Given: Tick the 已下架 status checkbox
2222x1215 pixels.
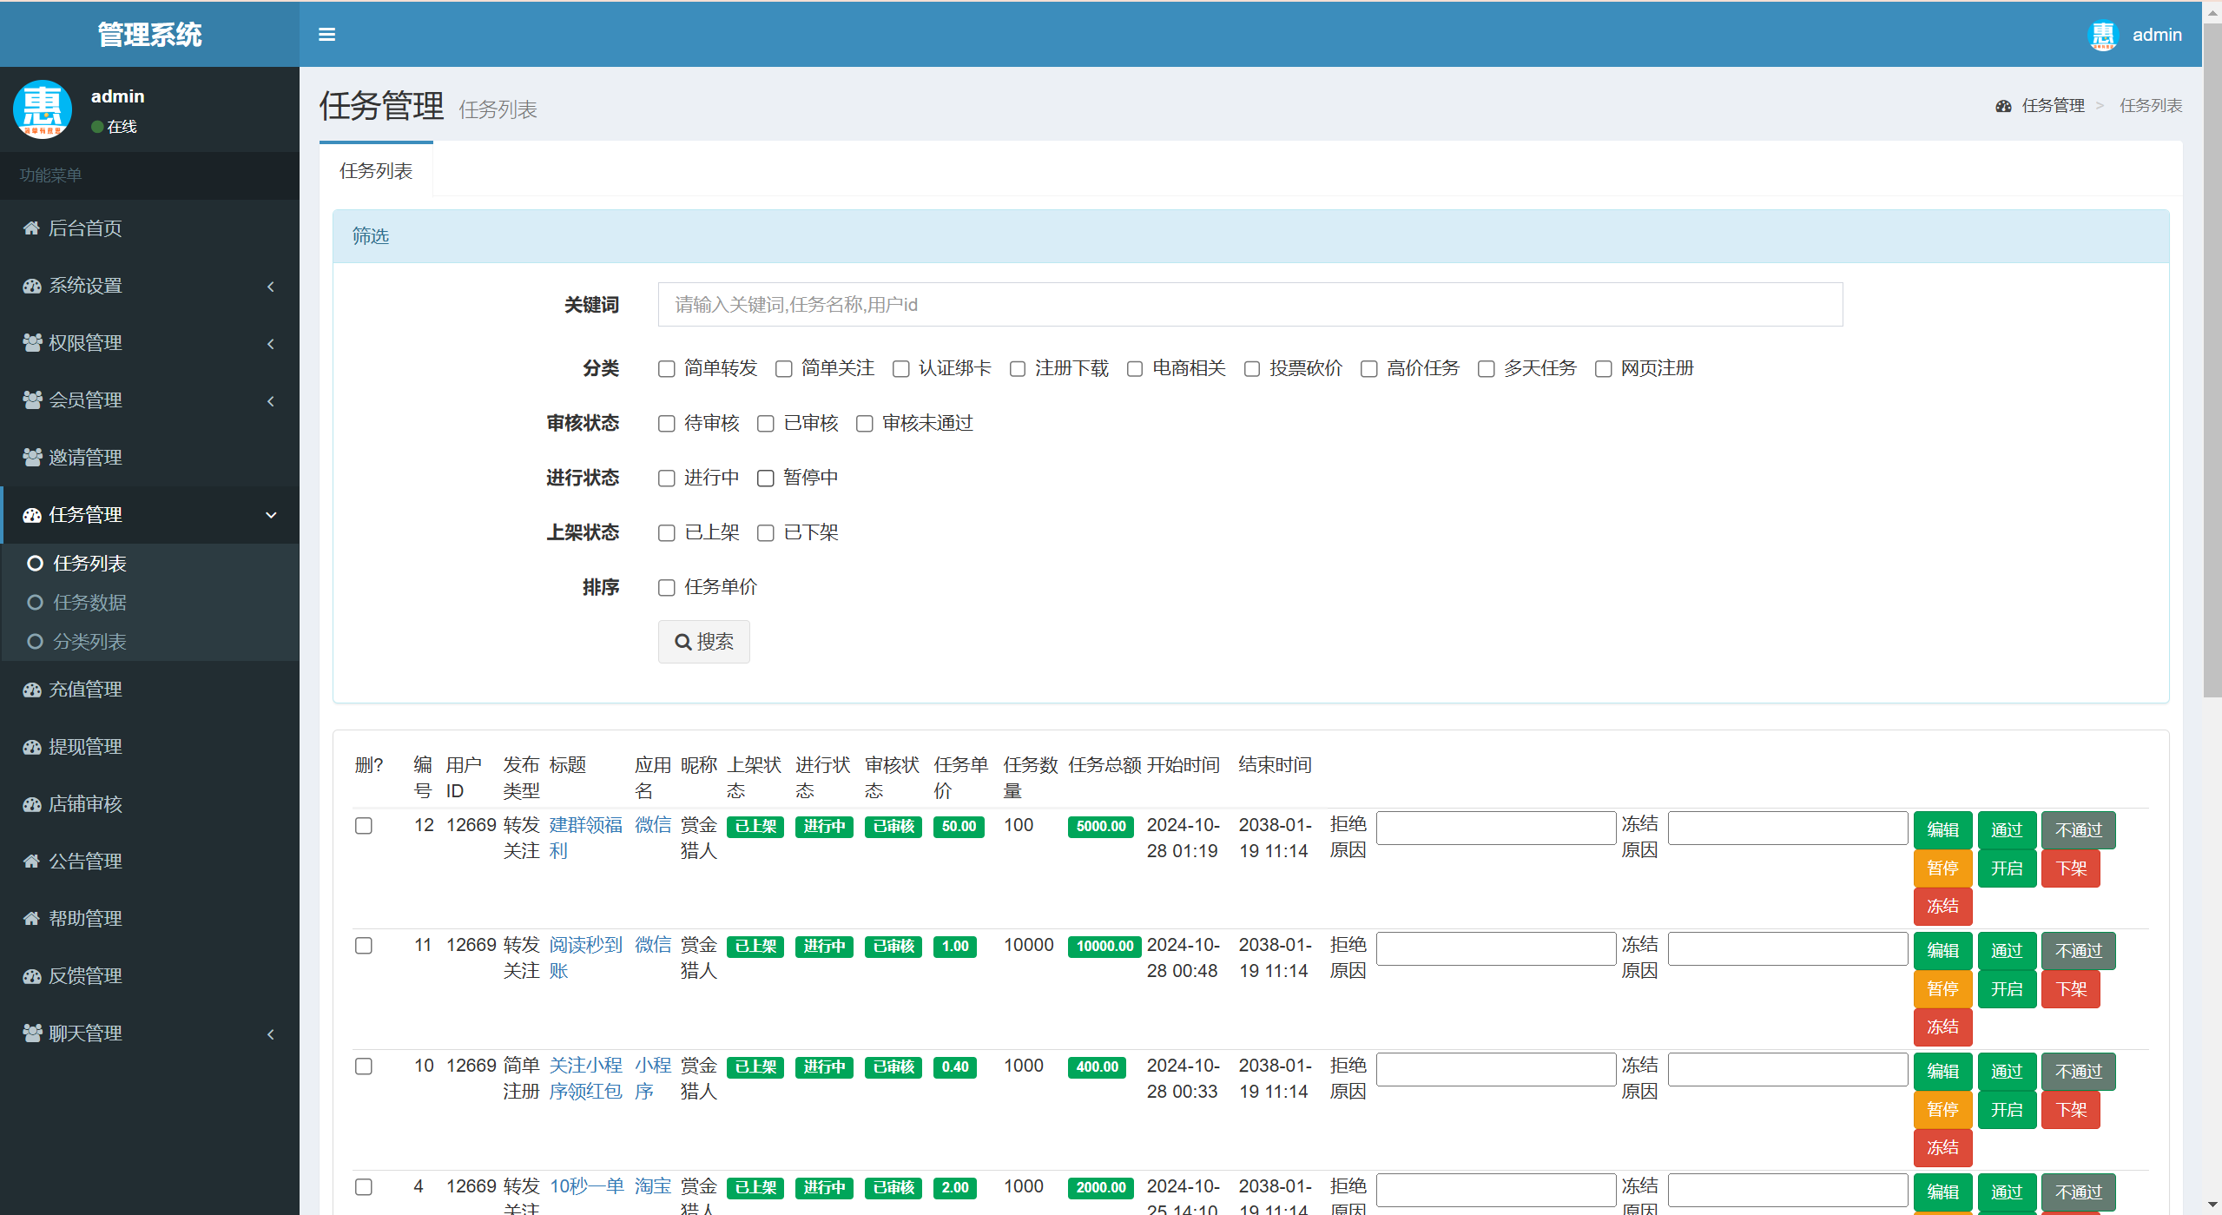Looking at the screenshot, I should (765, 533).
